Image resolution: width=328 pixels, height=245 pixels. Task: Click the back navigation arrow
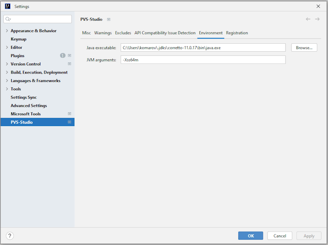coord(308,19)
